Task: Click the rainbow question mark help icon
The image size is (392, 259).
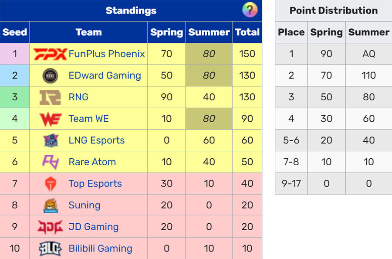Action: click(x=250, y=10)
